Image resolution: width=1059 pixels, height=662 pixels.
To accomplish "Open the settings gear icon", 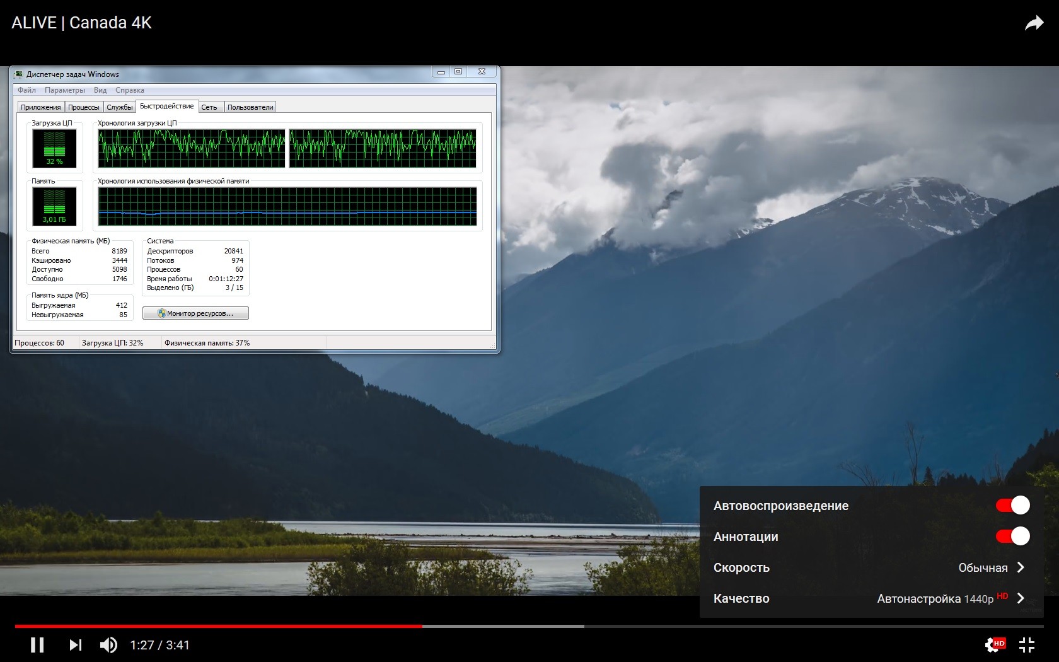I will point(993,645).
